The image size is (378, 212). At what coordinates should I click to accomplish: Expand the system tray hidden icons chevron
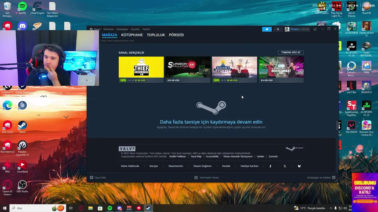[x=330, y=208]
